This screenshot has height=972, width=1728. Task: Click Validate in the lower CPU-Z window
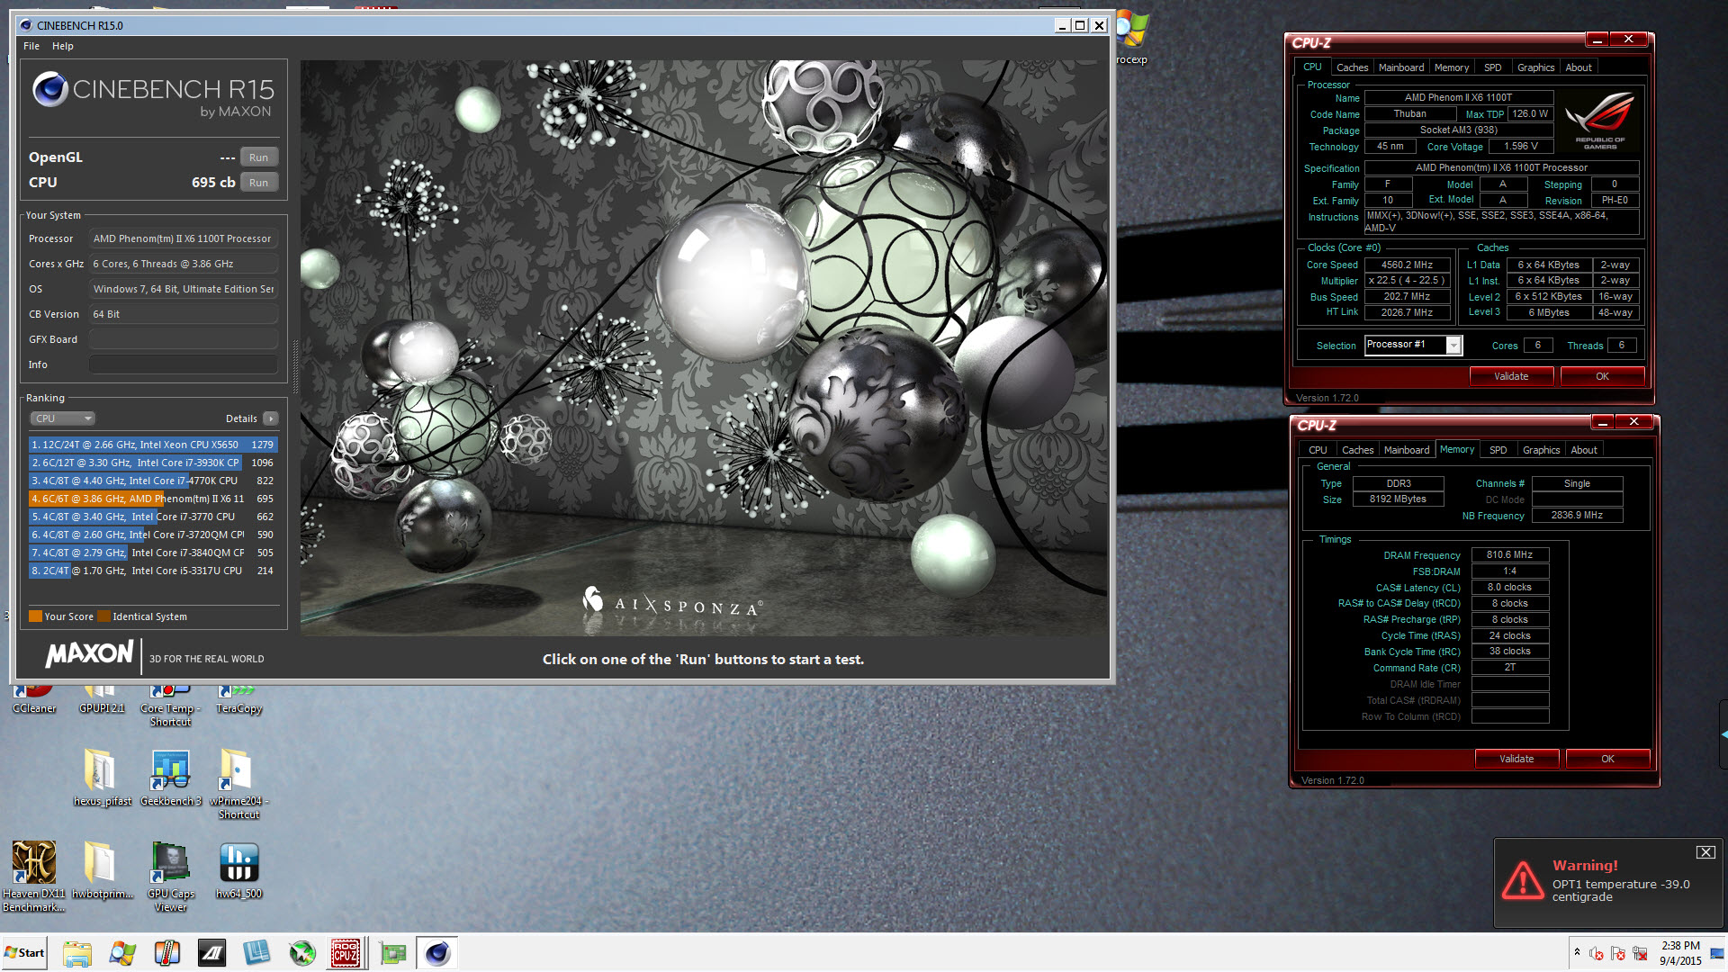tap(1516, 759)
